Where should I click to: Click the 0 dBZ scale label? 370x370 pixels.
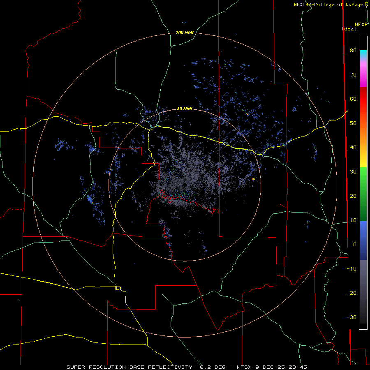pos(354,245)
